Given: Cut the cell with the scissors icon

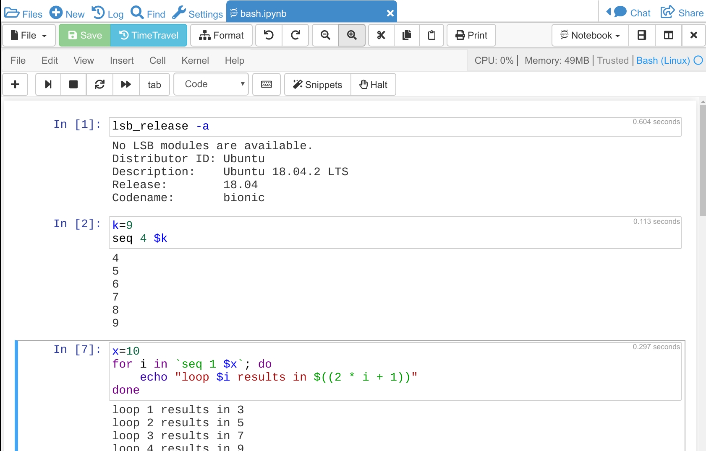Looking at the screenshot, I should [x=381, y=35].
